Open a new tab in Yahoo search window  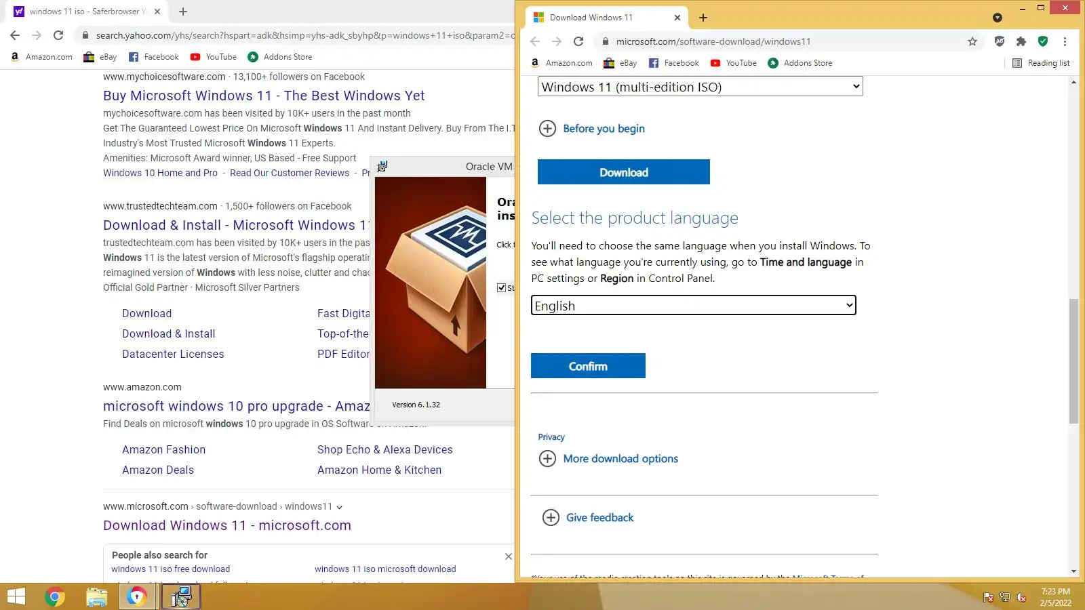pos(183,12)
